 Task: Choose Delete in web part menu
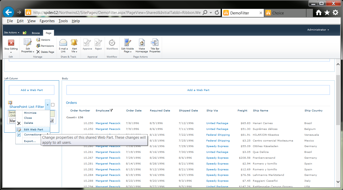[x=33, y=123]
